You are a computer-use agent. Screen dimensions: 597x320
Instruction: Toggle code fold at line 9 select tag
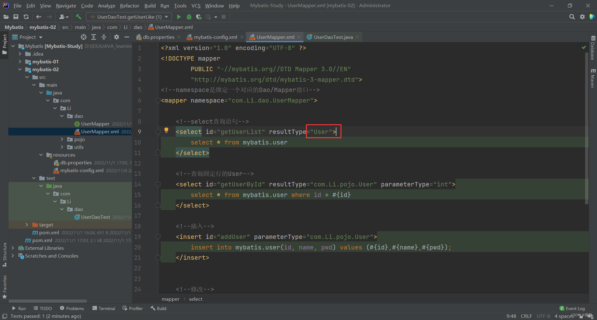158,132
